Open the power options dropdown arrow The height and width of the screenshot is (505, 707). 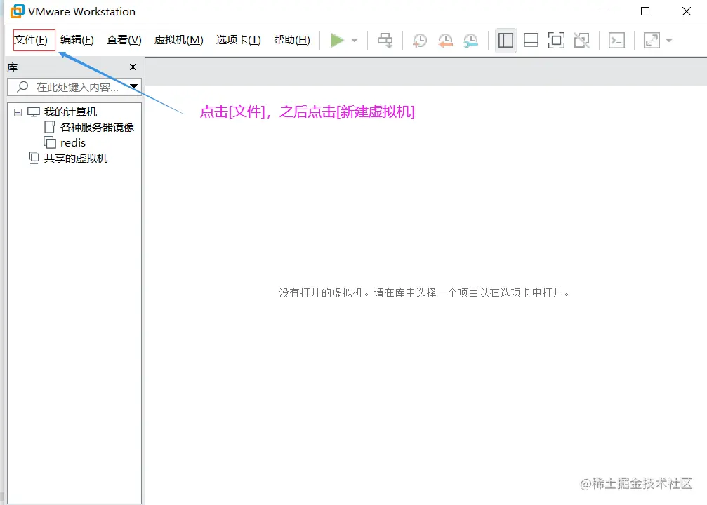pyautogui.click(x=352, y=40)
